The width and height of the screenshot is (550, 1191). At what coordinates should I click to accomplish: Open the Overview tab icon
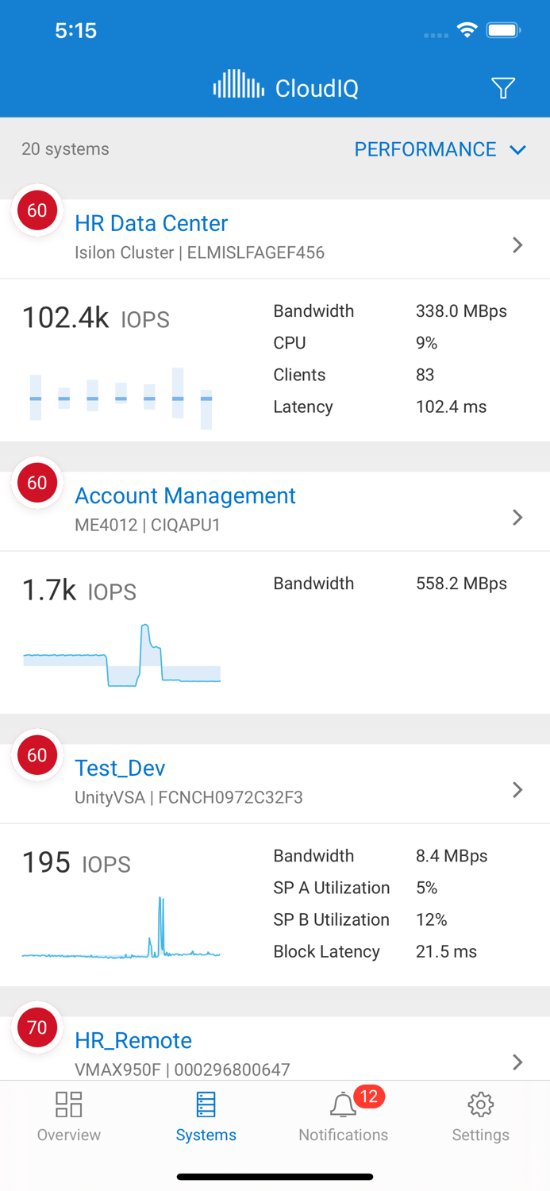click(68, 1104)
